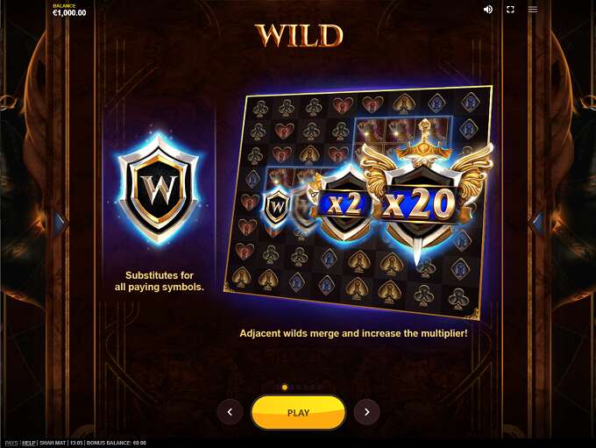
Task: Select the last pagination dot
Action: (319, 388)
